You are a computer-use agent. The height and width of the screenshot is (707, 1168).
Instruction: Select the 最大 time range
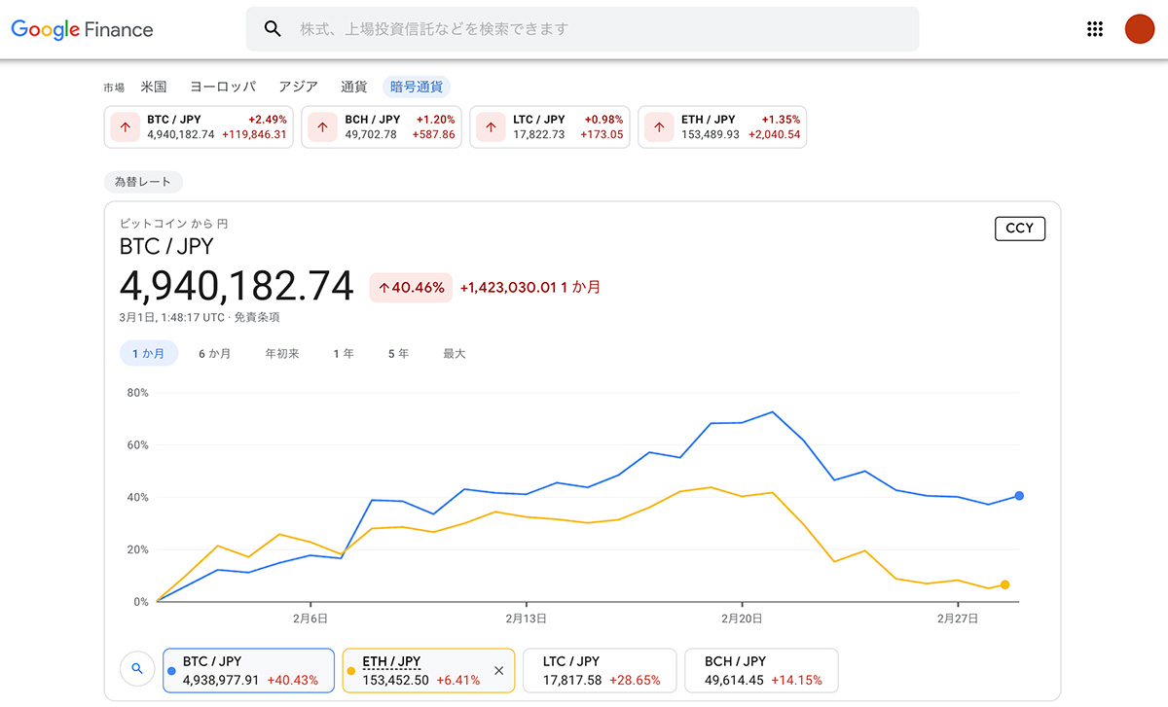(455, 354)
